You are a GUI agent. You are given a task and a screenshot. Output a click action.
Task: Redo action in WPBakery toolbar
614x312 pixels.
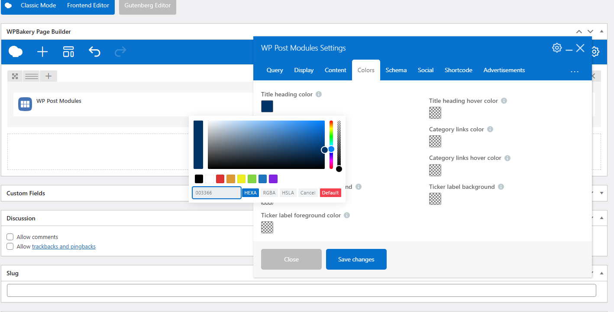point(120,52)
